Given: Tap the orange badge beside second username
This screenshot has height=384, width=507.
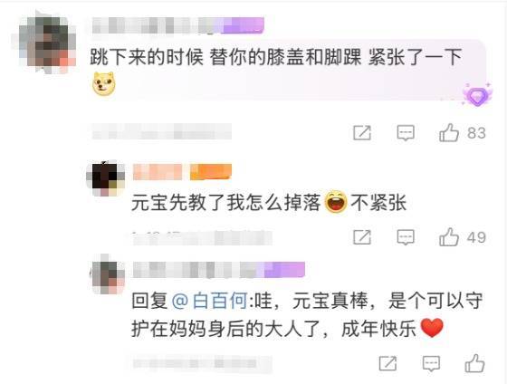Looking at the screenshot, I should point(211,172).
